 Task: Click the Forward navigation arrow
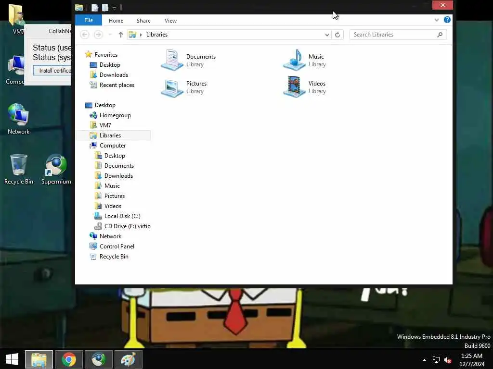tap(98, 35)
